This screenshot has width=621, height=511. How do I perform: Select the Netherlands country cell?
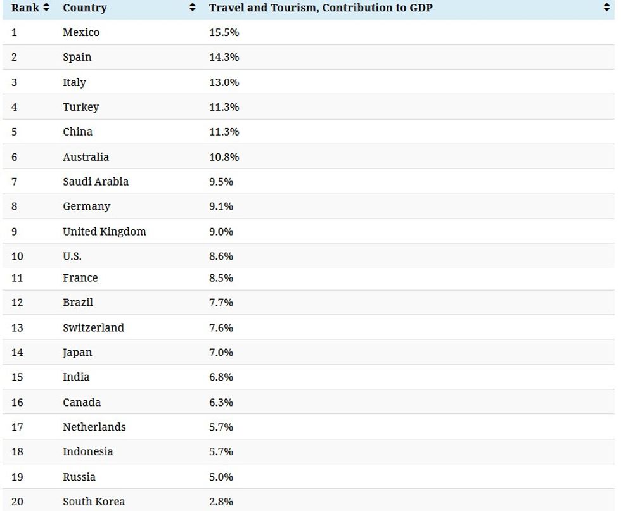94,427
